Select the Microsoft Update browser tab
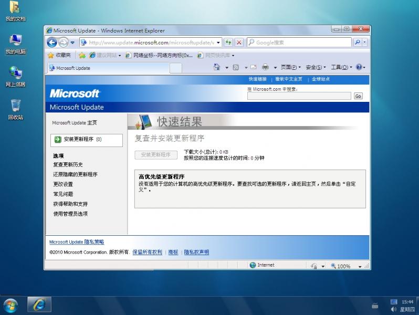Image resolution: width=419 pixels, height=315 pixels. (x=109, y=68)
